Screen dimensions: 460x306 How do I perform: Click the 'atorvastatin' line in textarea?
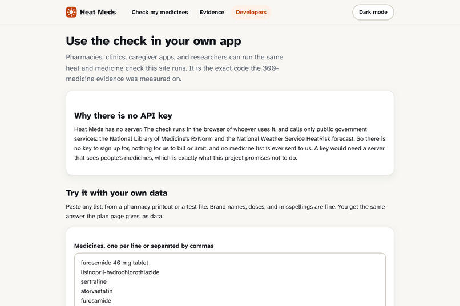(x=96, y=291)
